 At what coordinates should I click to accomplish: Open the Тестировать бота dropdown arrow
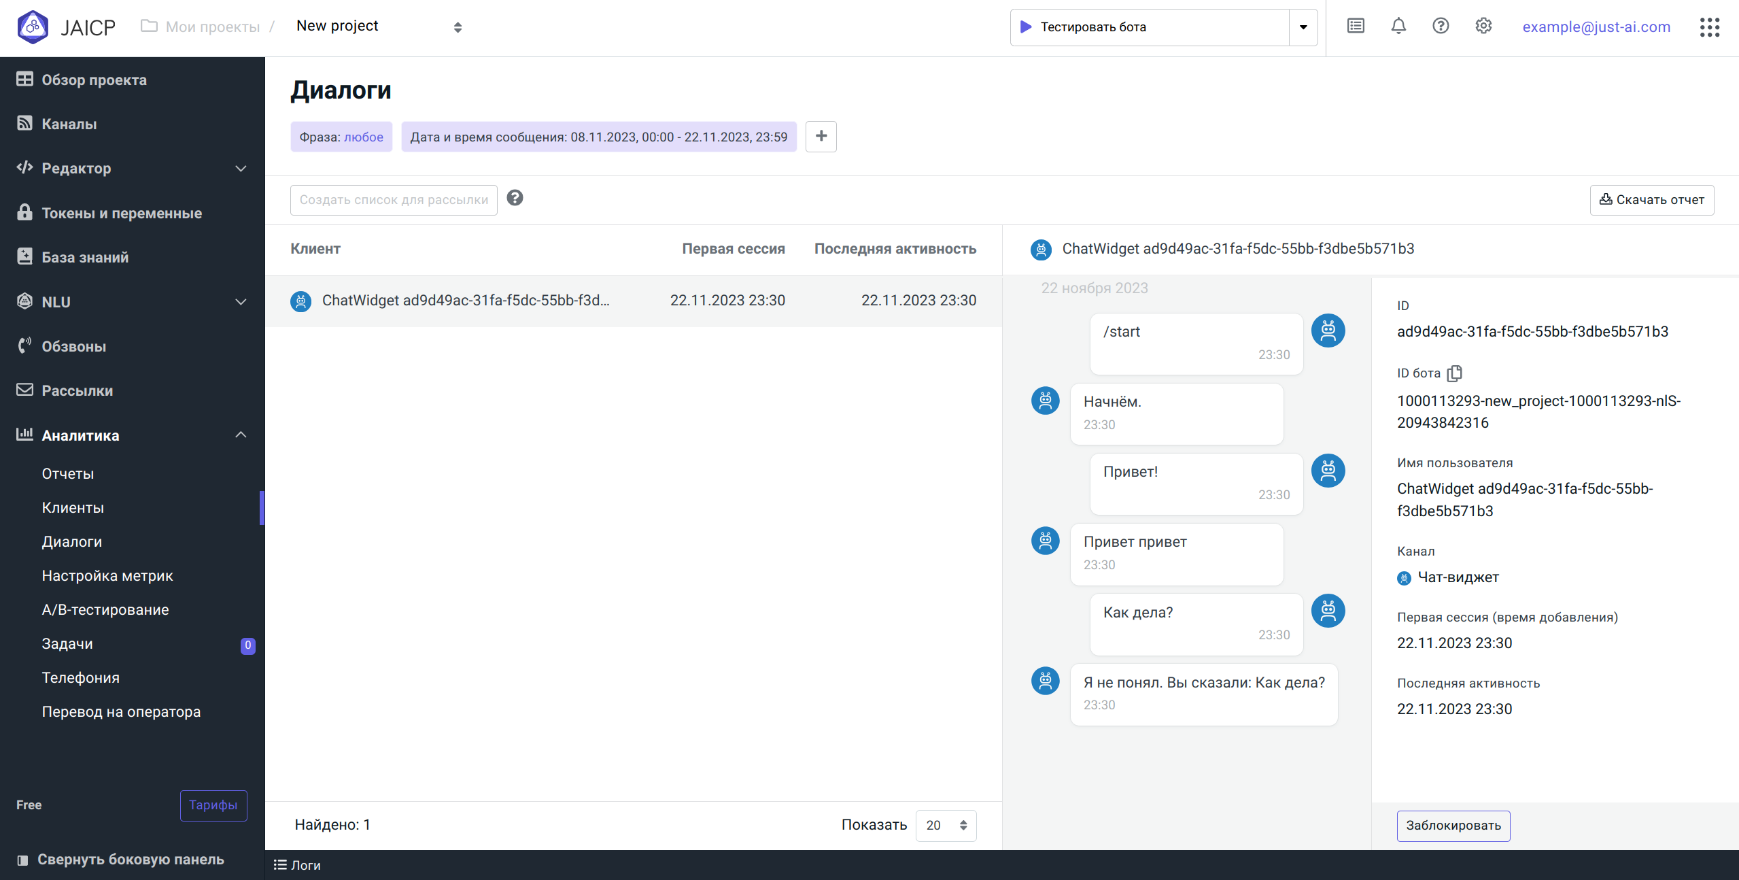(x=1303, y=27)
